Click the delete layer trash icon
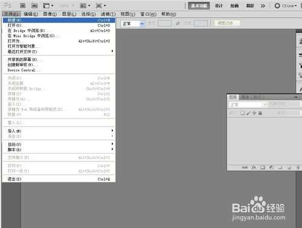 (297, 168)
